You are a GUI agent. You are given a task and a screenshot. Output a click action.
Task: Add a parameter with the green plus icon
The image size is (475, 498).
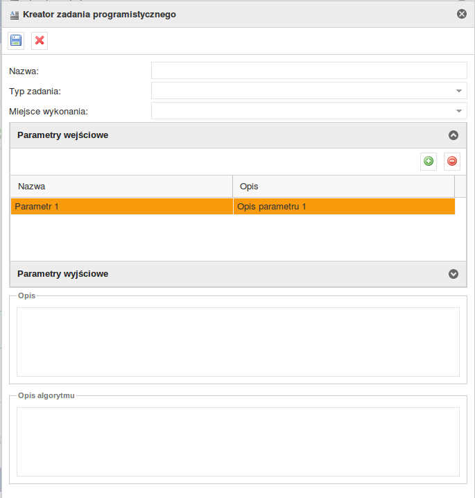429,162
